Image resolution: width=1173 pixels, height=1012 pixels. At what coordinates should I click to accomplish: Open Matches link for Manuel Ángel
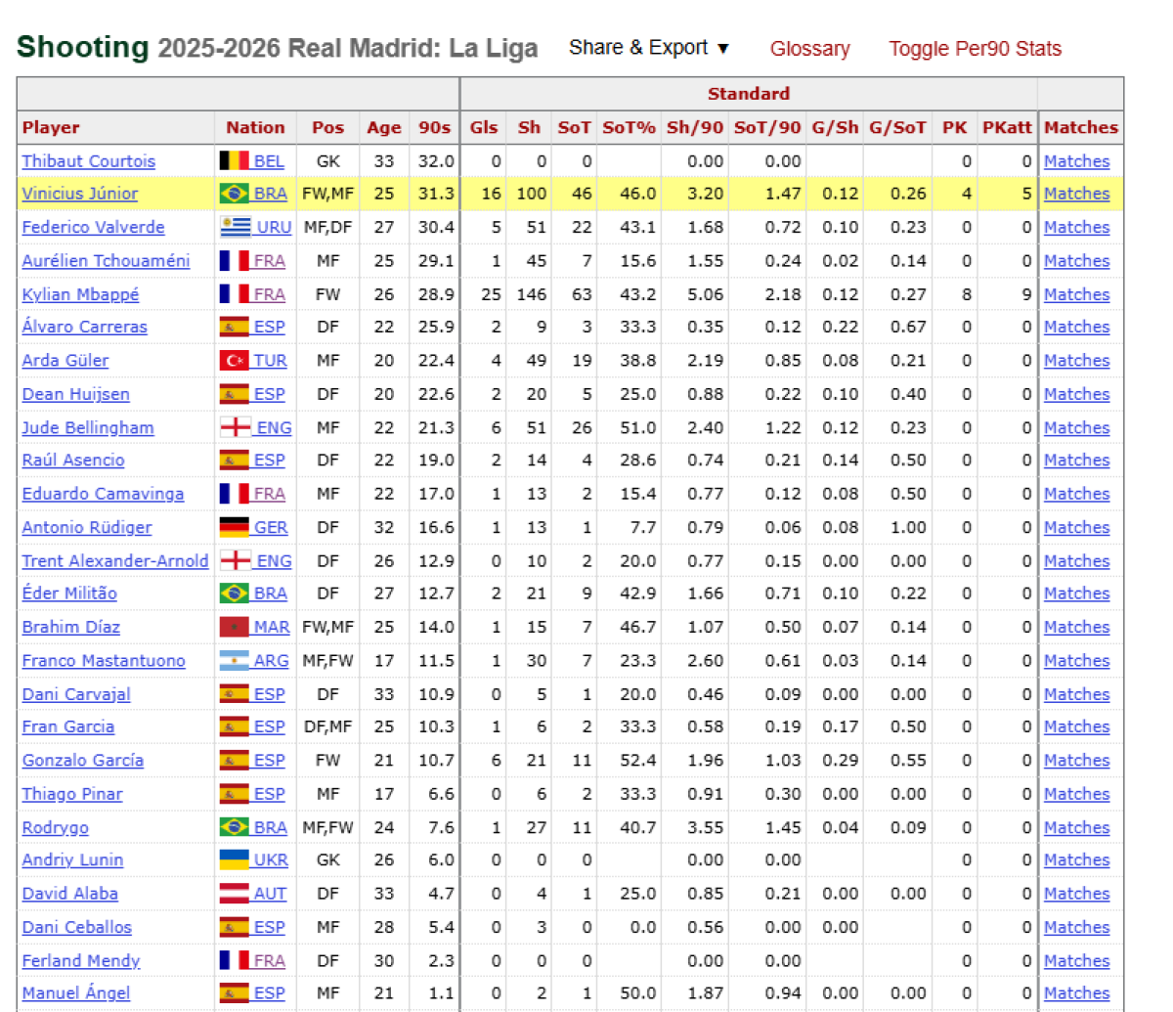(1076, 993)
